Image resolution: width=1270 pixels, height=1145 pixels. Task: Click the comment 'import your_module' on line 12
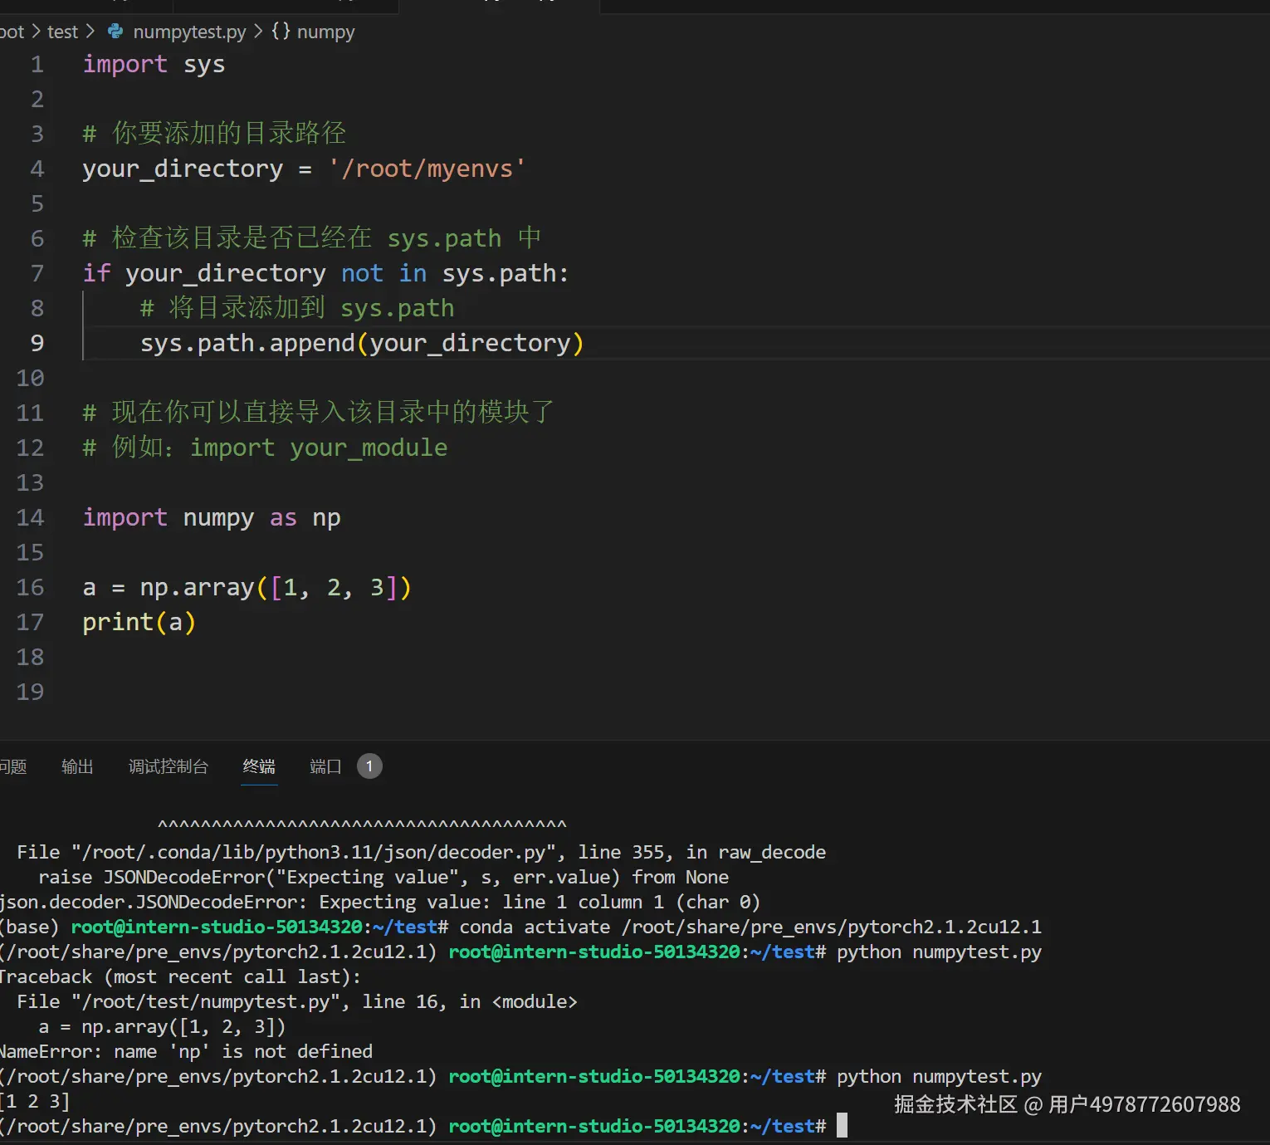pyautogui.click(x=319, y=448)
